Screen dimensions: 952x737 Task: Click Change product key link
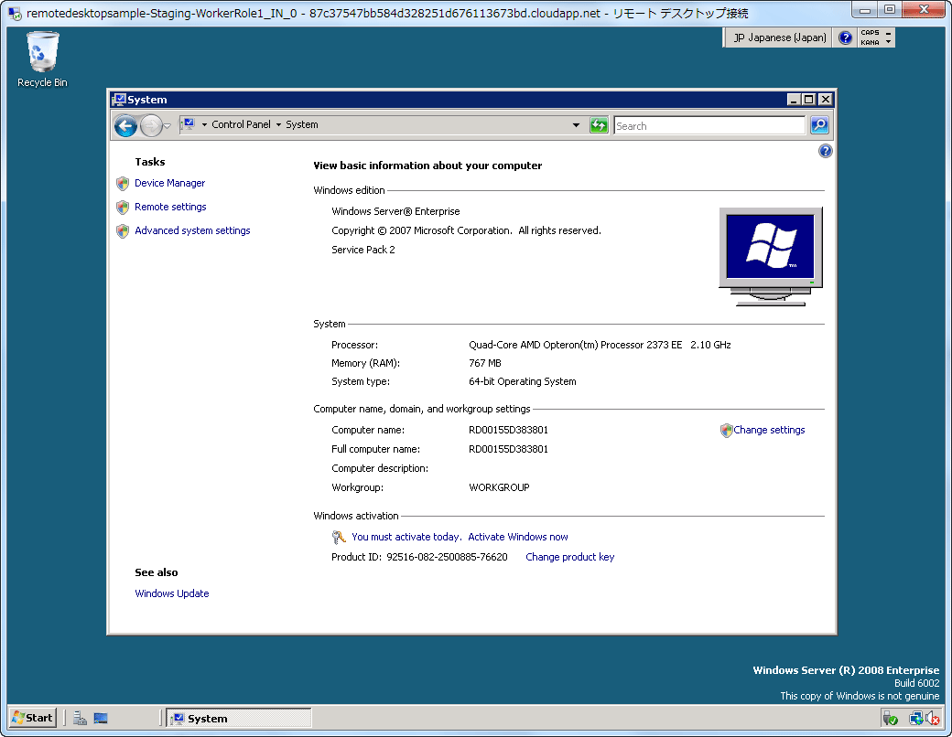coord(570,557)
